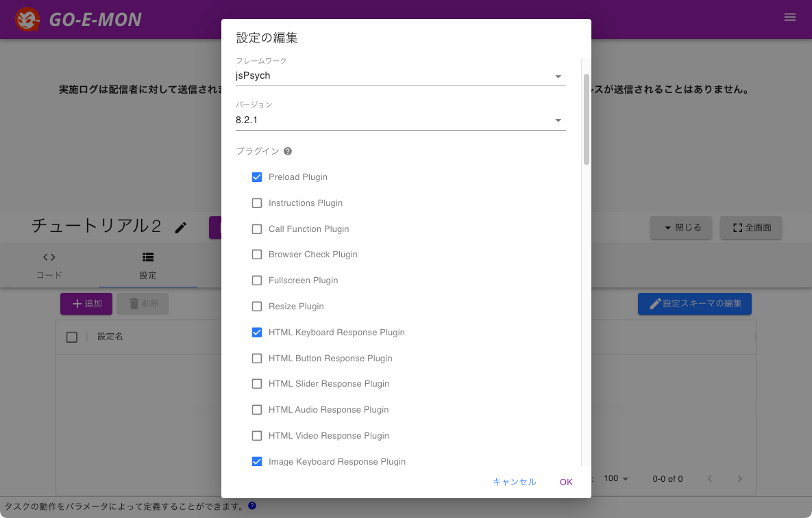
Task: Open the hamburger menu
Action: coord(789,16)
